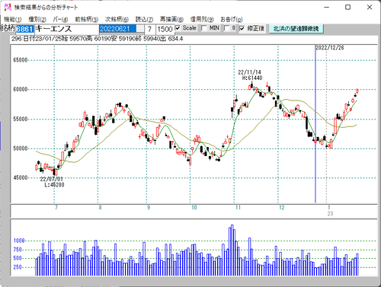This screenshot has height=287, width=381.
Task: Uncheck the 修正後 checkbox
Action: point(242,28)
